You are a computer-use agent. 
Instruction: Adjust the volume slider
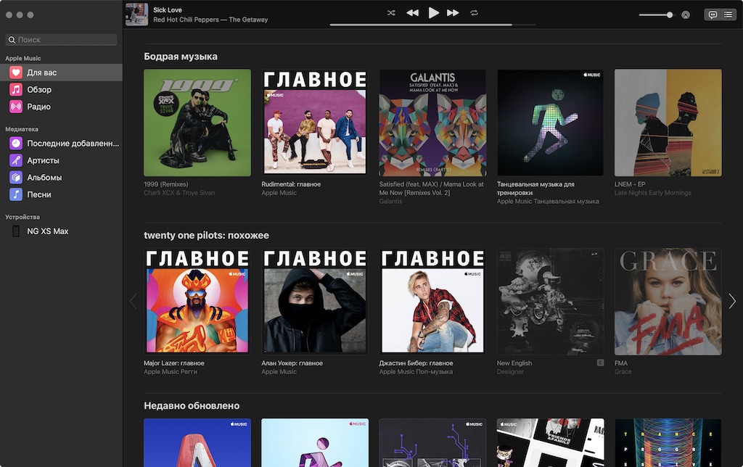click(x=656, y=15)
